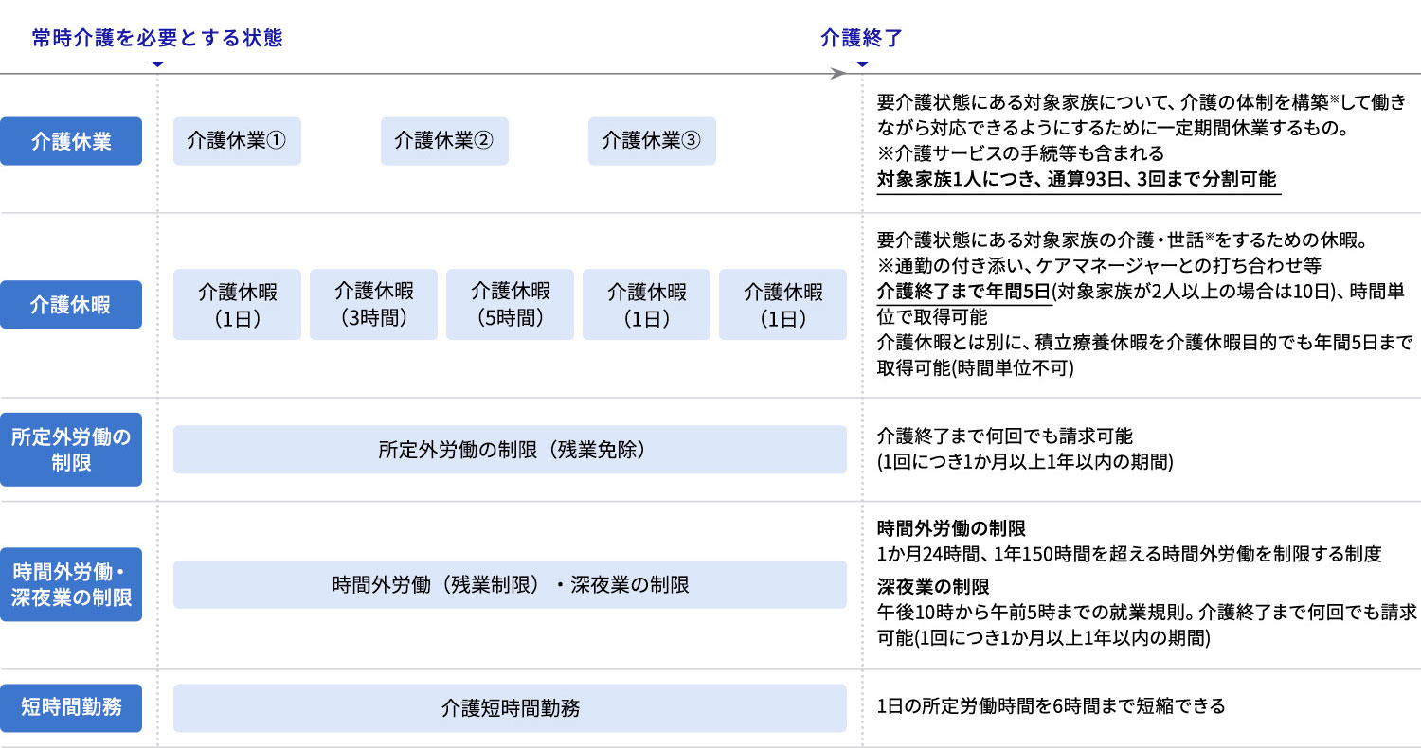Click the 介護短時間勤務 bar
This screenshot has width=1421, height=748.
(x=510, y=707)
